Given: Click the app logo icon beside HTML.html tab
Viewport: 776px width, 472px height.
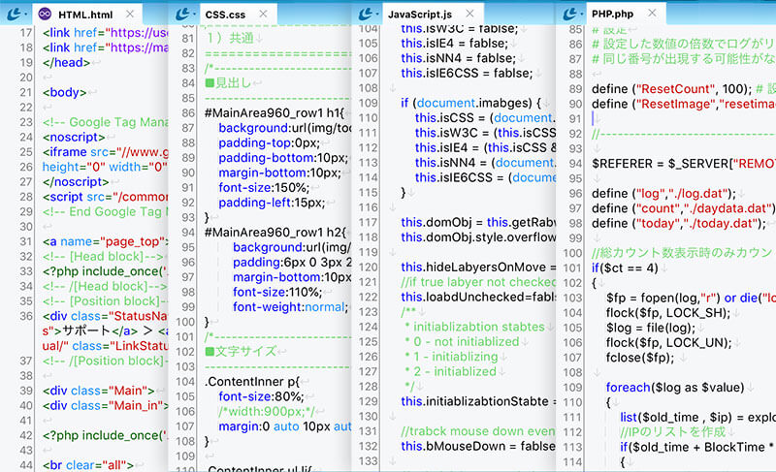Looking at the screenshot, I should pos(15,14).
